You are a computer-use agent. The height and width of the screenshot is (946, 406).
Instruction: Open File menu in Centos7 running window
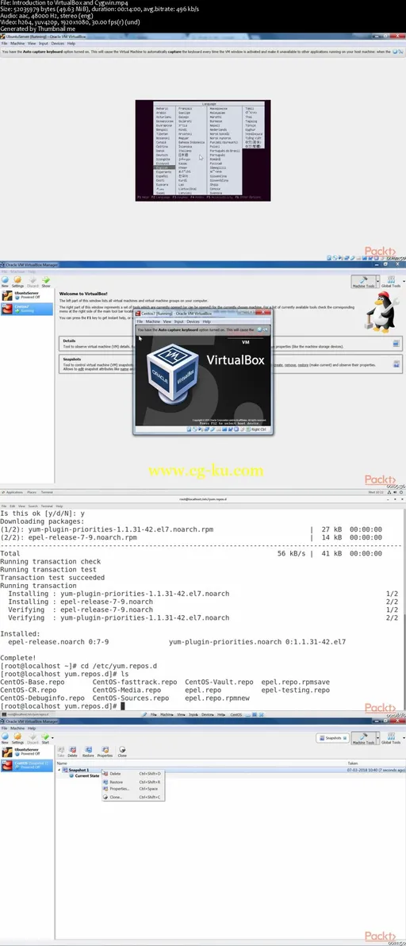(139, 321)
